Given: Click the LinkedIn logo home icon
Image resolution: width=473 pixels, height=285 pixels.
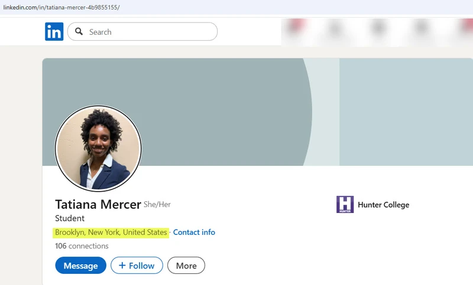Looking at the screenshot, I should pos(54,32).
